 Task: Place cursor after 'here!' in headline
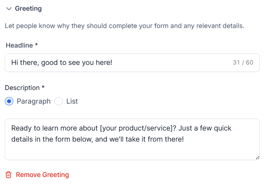pyautogui.click(x=112, y=63)
